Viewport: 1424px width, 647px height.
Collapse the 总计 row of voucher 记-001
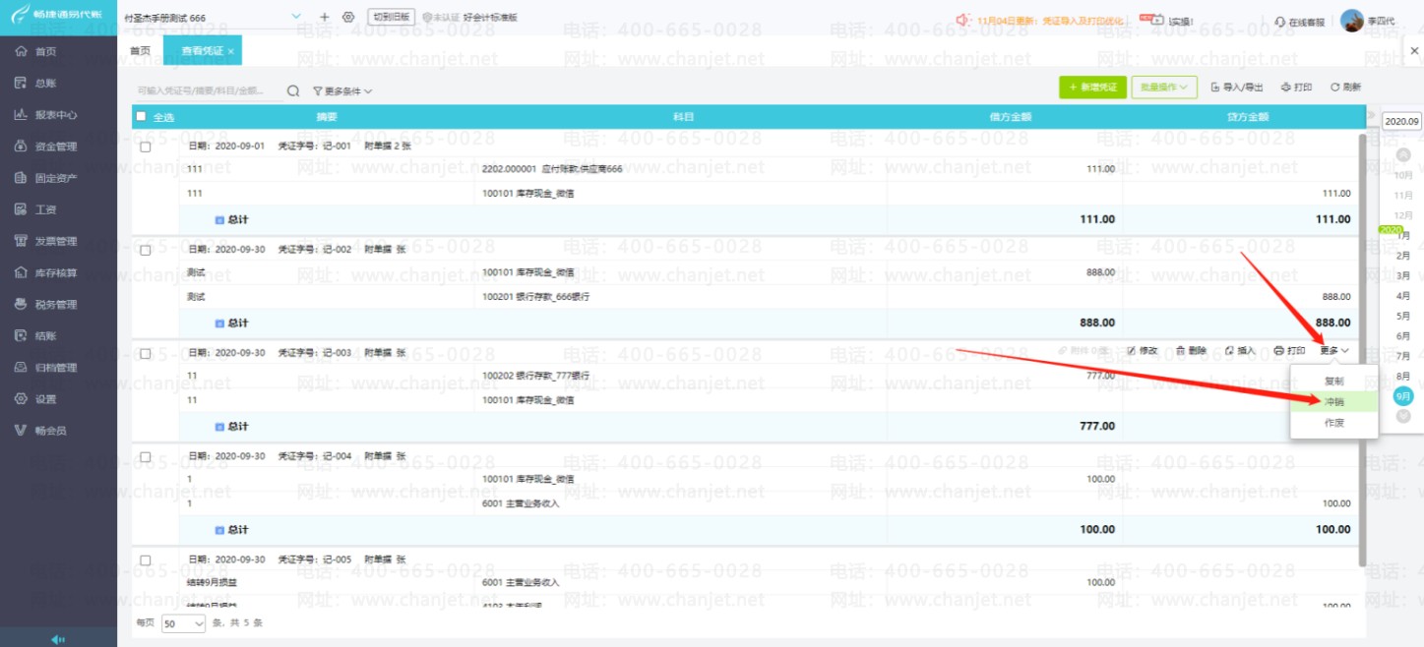[x=219, y=219]
